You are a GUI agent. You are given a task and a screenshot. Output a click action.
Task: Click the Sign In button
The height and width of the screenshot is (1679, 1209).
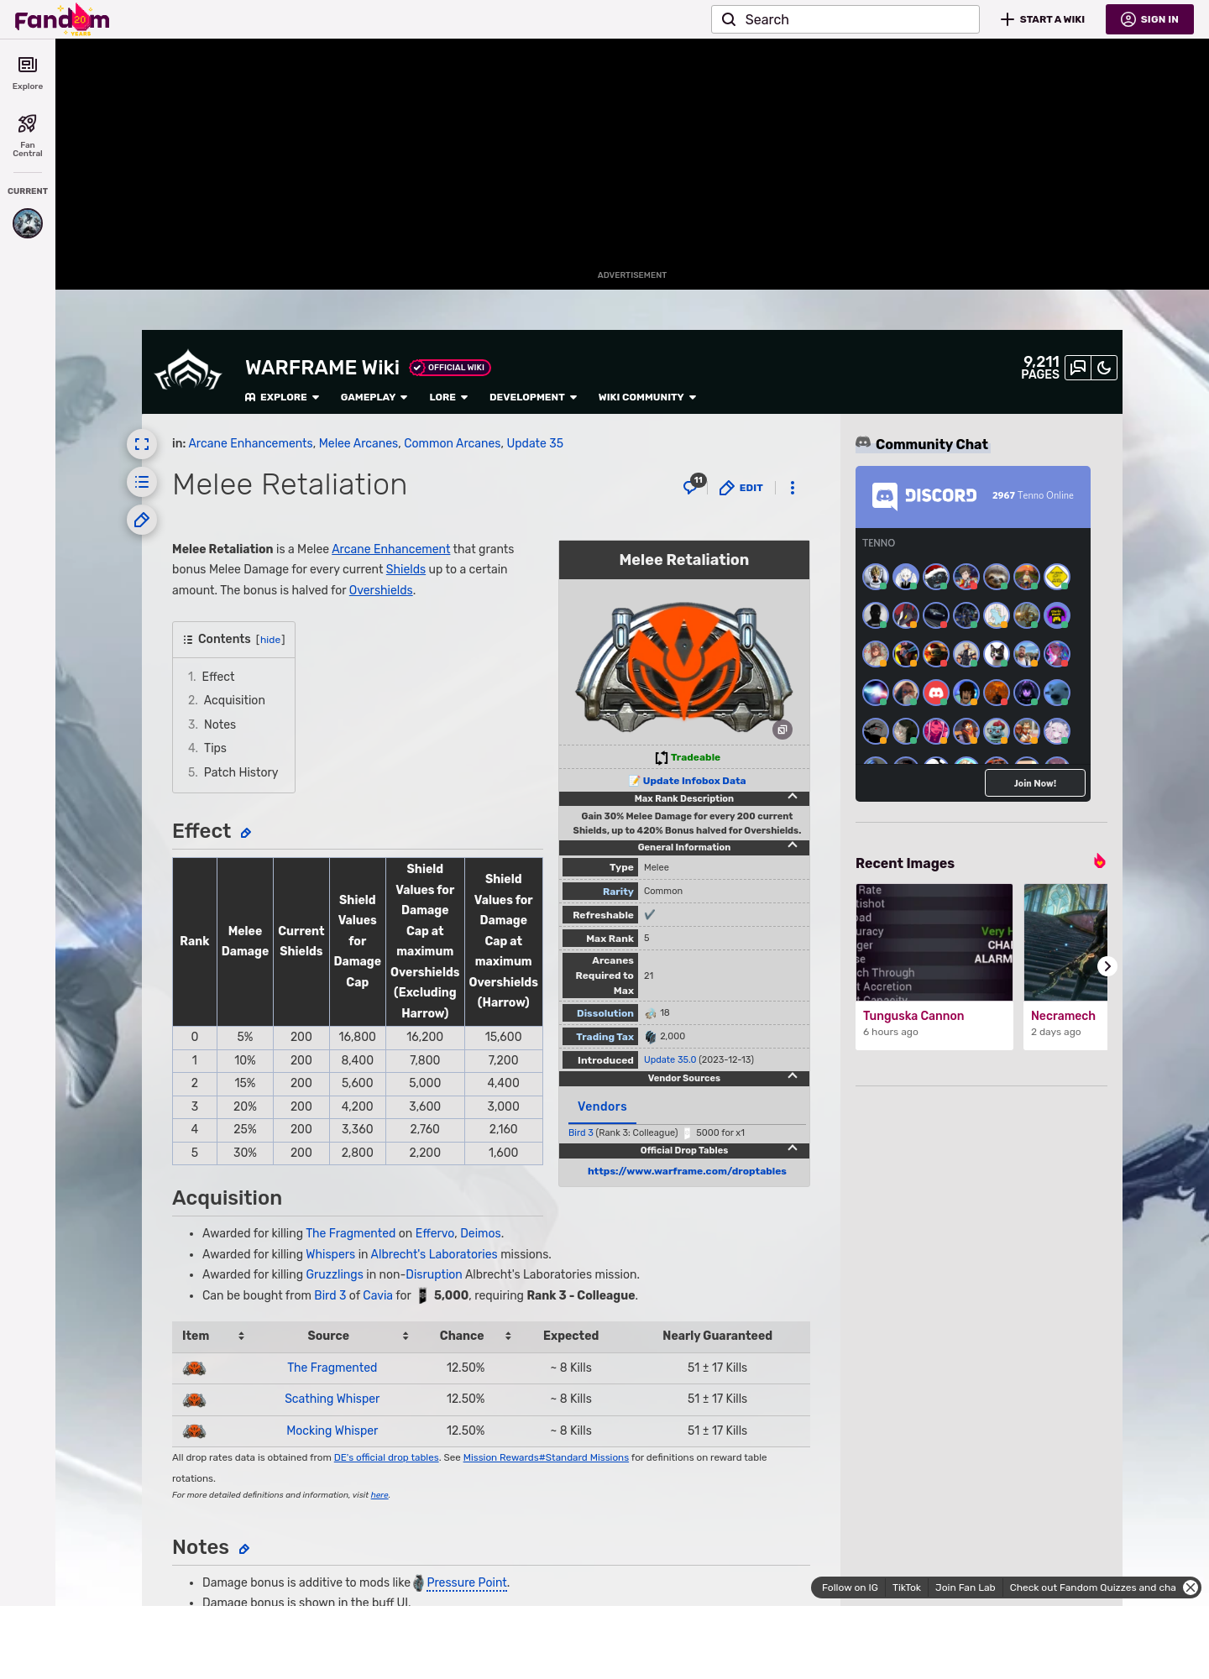1149,19
